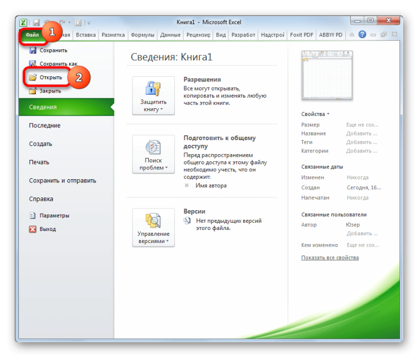This screenshot has width=419, height=358.
Task: Click the workbook preview thumbnail
Action: pos(327,75)
